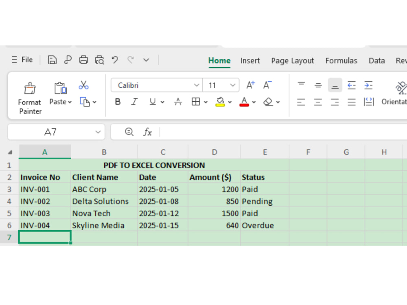Increase font size with A+ icon

point(250,85)
